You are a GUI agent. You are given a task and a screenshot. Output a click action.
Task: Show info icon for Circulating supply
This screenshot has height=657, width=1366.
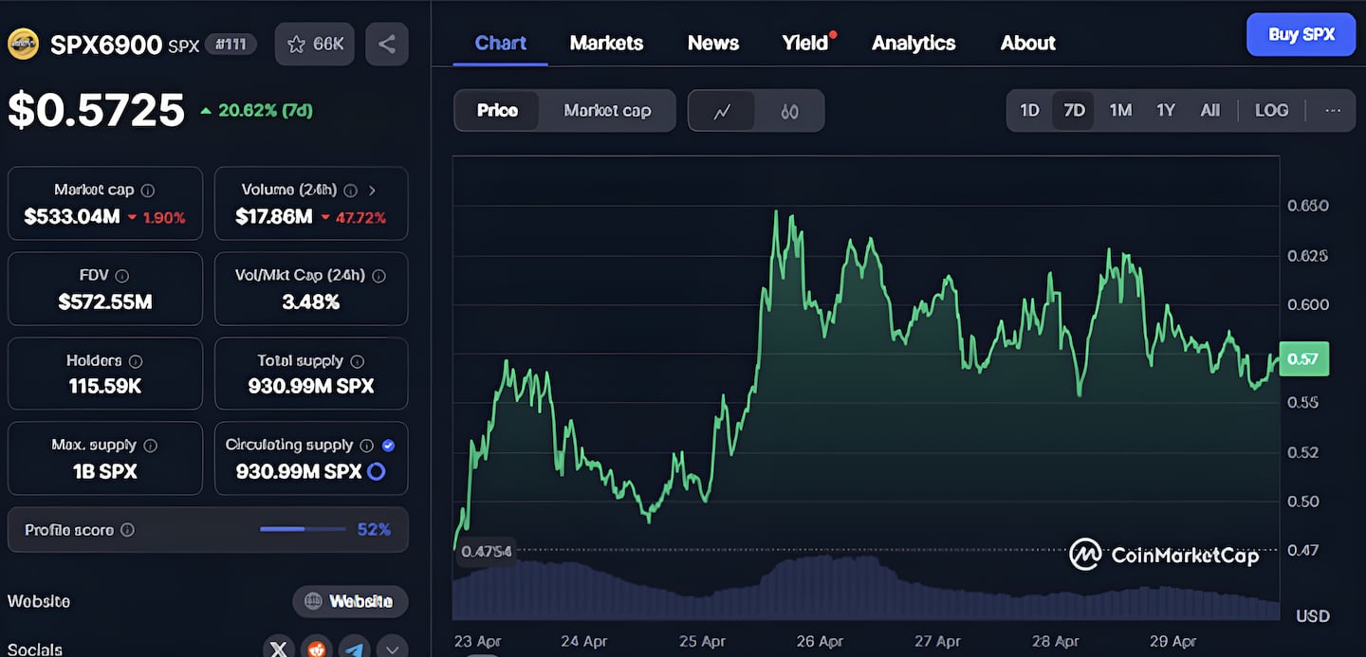click(367, 446)
